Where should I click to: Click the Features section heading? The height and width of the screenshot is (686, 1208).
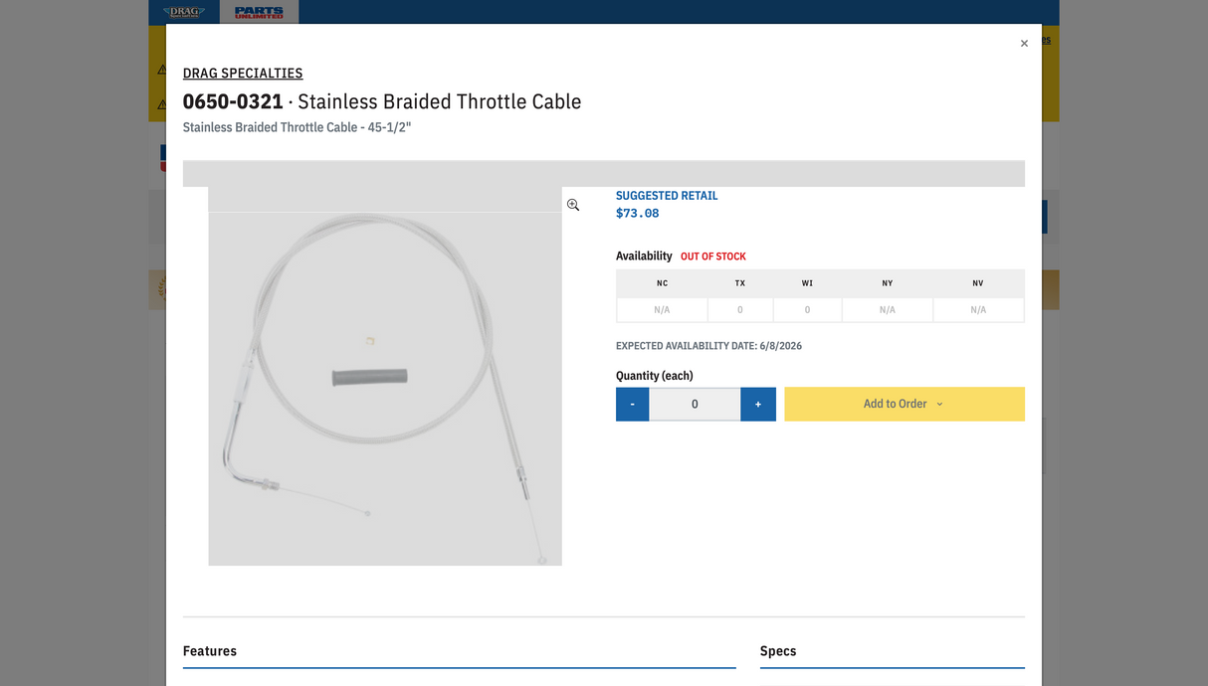pyautogui.click(x=210, y=651)
